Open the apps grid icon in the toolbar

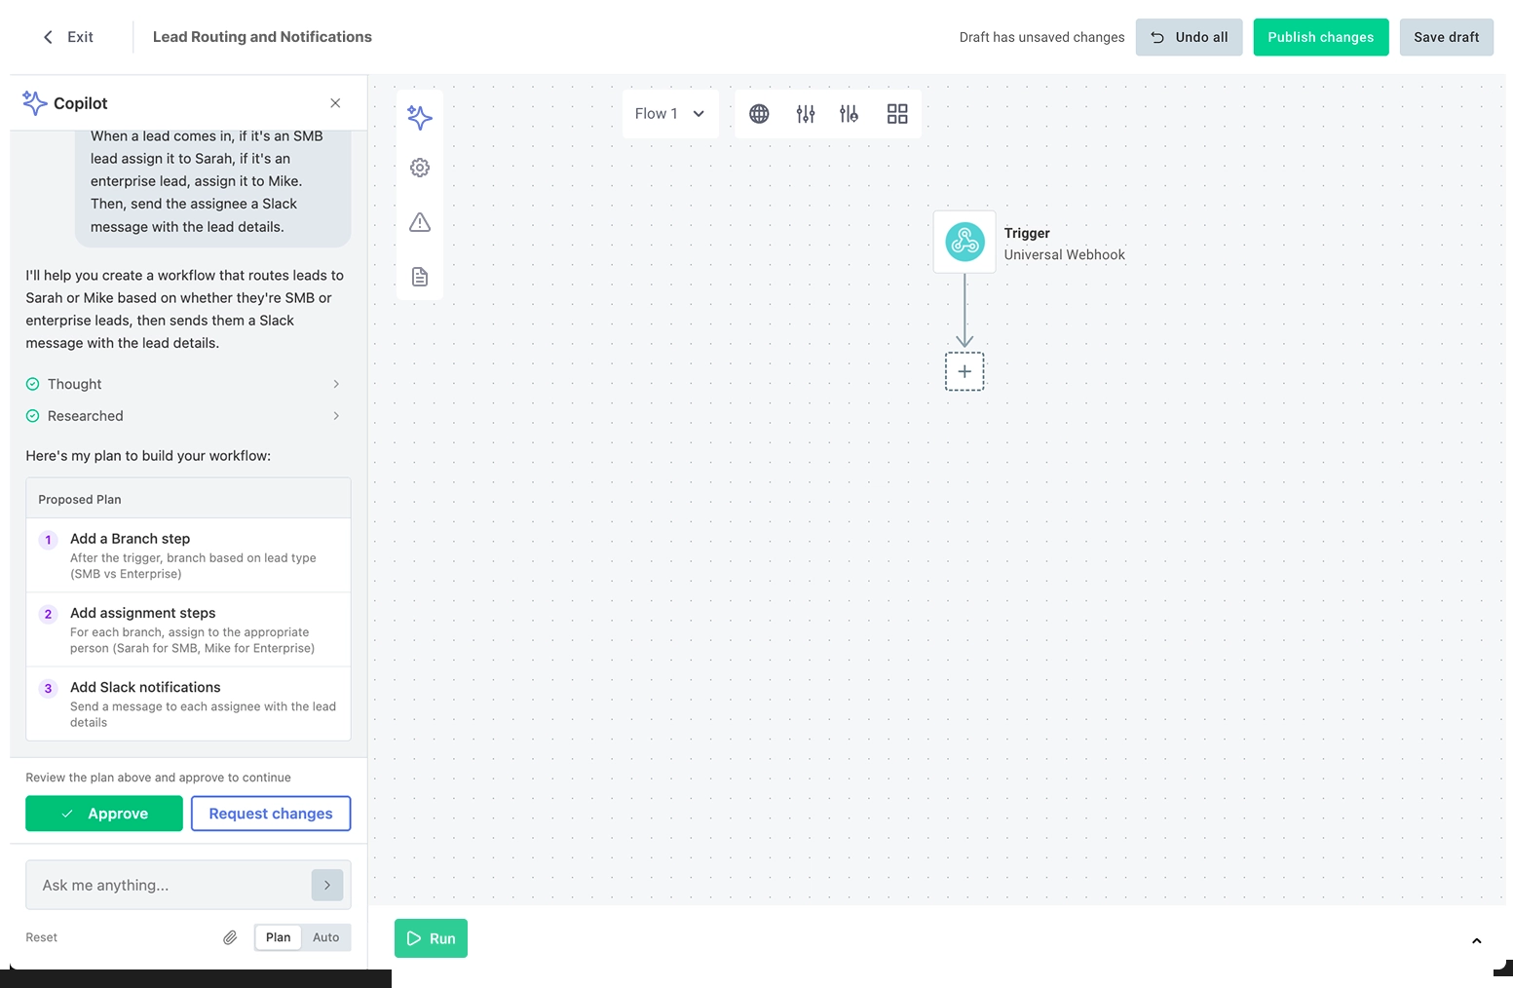896,113
